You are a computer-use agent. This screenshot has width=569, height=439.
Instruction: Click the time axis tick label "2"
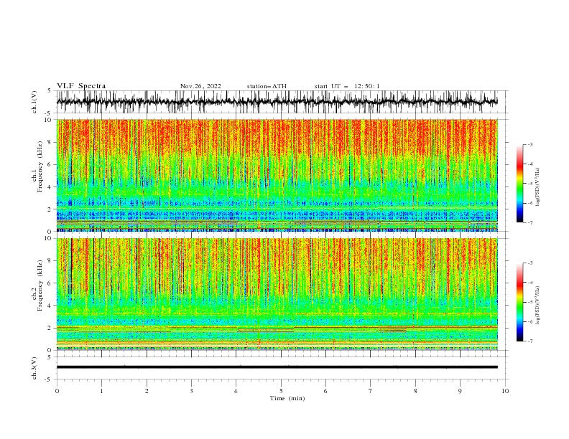tap(147, 391)
